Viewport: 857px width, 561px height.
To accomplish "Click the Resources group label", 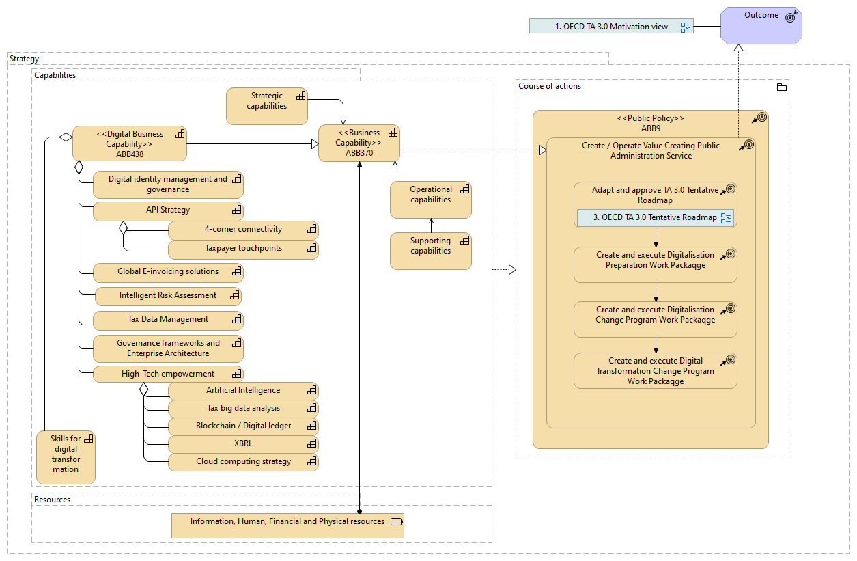I will pos(53,500).
